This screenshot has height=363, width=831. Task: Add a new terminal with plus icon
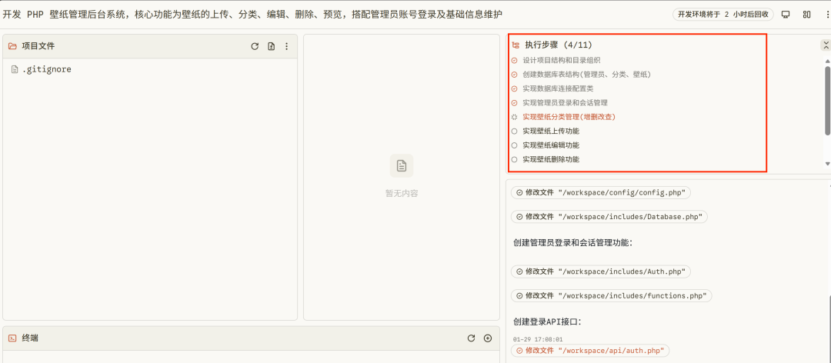[488, 338]
